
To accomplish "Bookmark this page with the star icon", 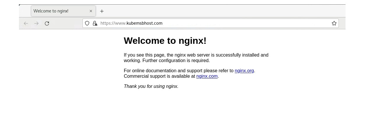I will (334, 23).
